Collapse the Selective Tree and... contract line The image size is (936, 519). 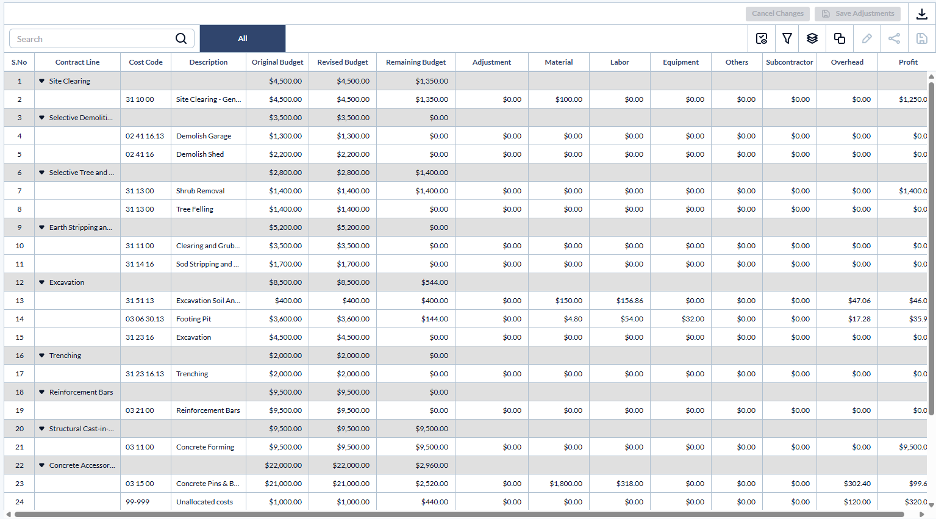point(41,173)
